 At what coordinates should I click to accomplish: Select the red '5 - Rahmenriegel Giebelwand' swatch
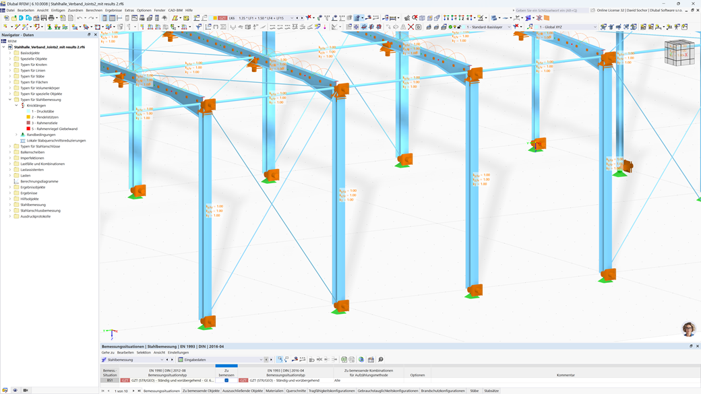pyautogui.click(x=28, y=129)
